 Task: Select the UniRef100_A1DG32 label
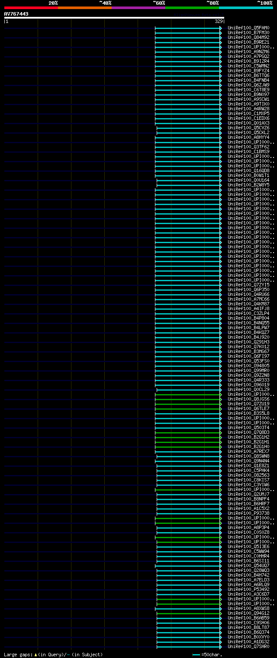[248, 642]
